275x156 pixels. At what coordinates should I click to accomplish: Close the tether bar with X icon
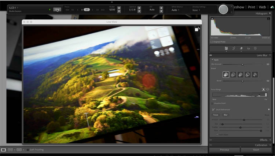231,7
